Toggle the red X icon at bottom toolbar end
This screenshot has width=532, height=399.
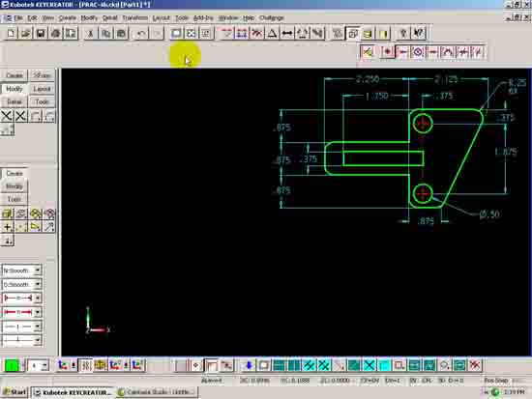[475, 365]
